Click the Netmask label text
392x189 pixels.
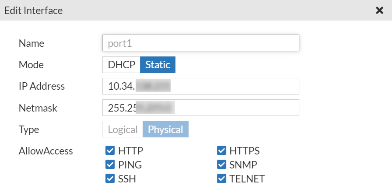coord(38,108)
